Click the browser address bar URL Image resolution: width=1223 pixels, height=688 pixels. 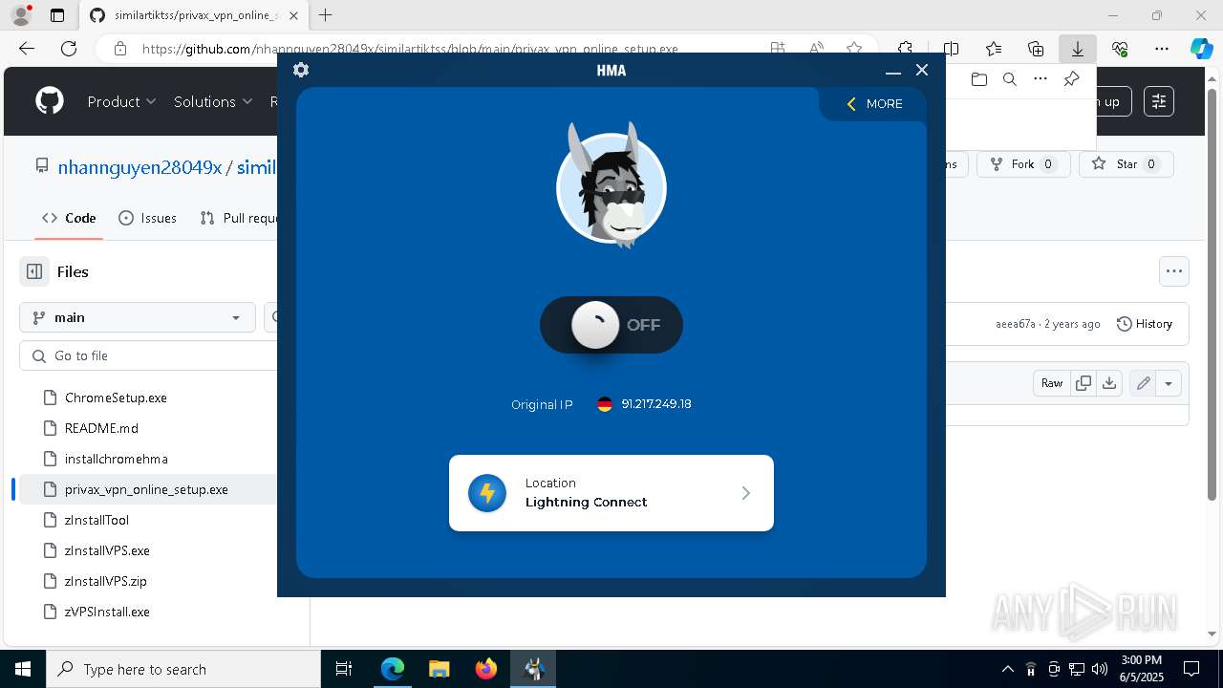pos(410,49)
